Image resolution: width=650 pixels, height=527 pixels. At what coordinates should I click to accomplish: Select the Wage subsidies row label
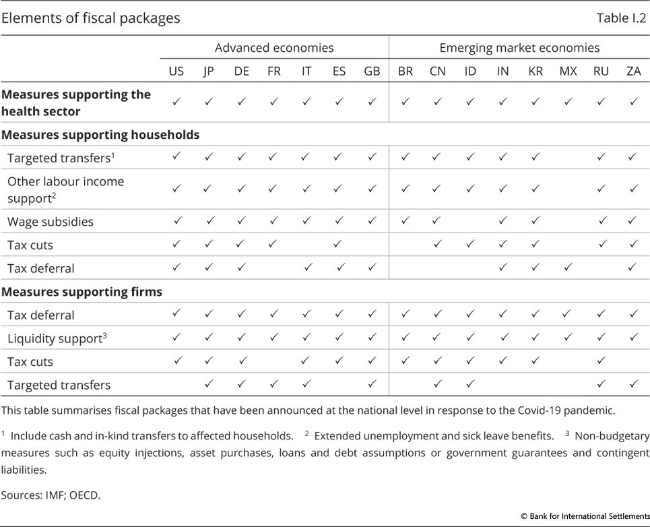(x=51, y=222)
